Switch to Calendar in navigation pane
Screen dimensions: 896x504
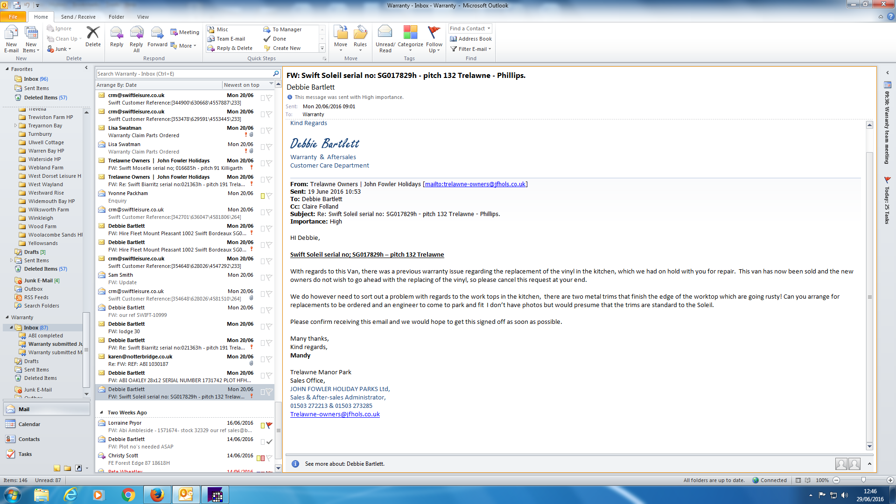pos(29,424)
